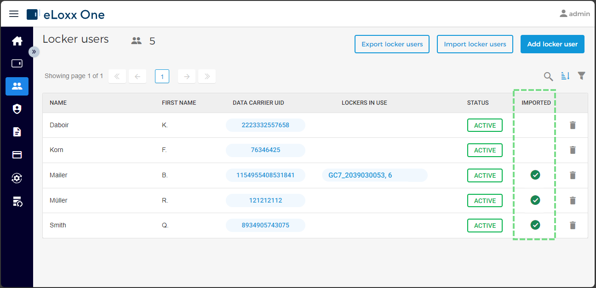Screen dimensions: 596x288
Task: Click the DATA CARRIER UID column header
Action: click(x=258, y=103)
